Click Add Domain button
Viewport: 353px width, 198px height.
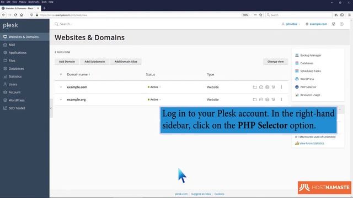coord(67,62)
